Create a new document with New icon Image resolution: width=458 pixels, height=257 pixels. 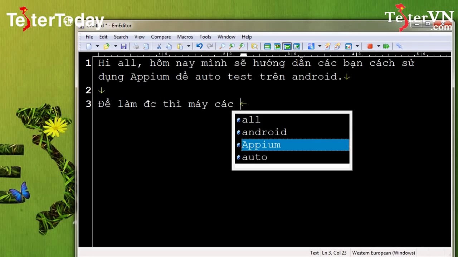pos(89,46)
